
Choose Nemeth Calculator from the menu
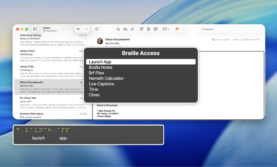[106, 78]
